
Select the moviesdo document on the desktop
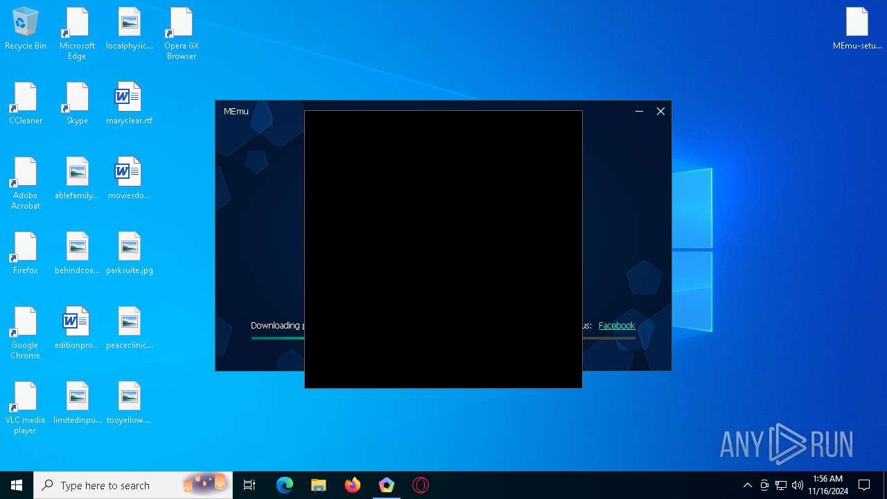130,179
